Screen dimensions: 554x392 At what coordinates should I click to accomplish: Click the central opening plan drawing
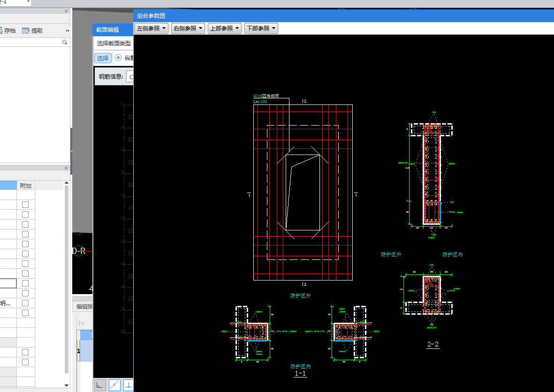pos(303,192)
